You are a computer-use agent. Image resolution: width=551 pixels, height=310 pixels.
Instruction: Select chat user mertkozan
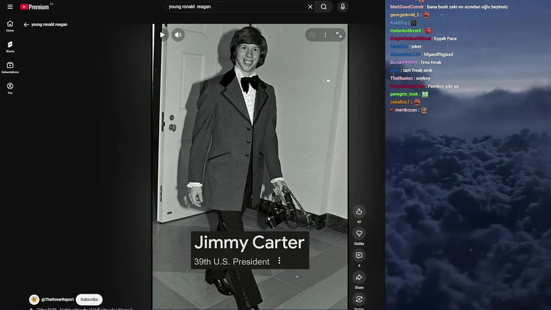click(406, 110)
